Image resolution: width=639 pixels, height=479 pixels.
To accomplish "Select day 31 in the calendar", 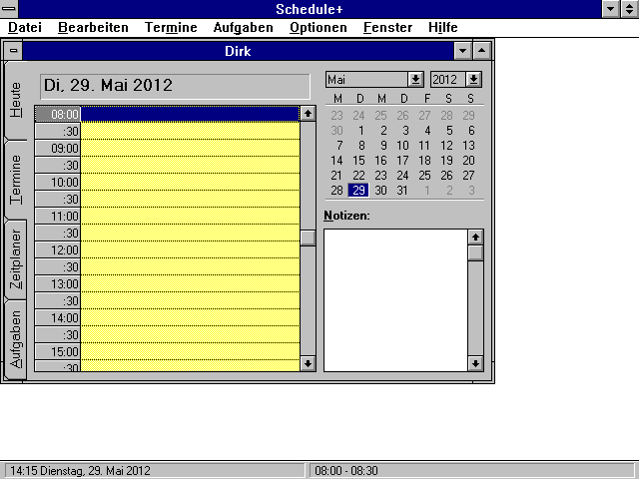I will click(402, 190).
